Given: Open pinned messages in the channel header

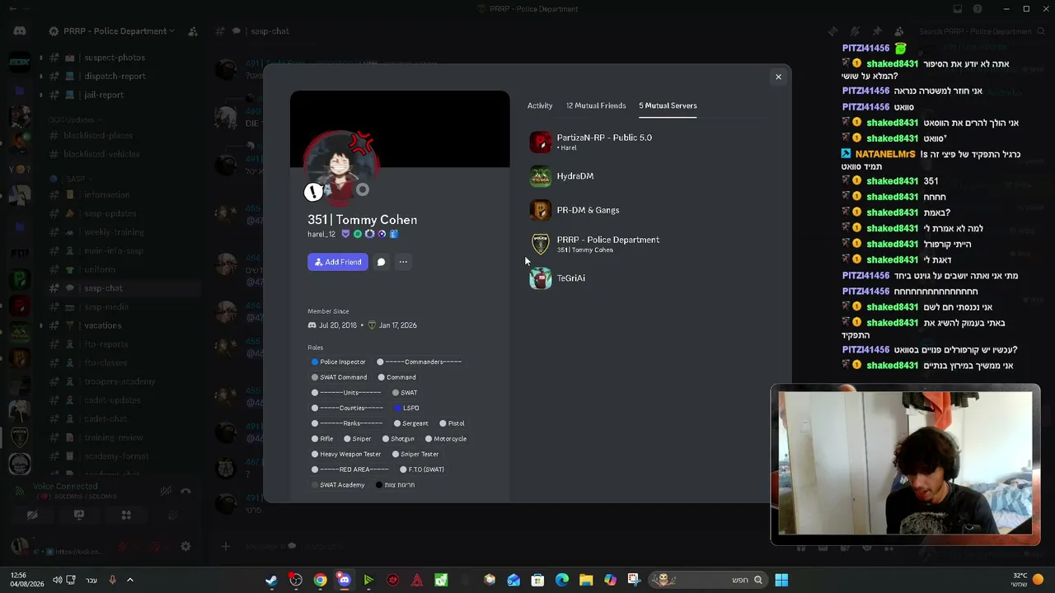Looking at the screenshot, I should (877, 31).
